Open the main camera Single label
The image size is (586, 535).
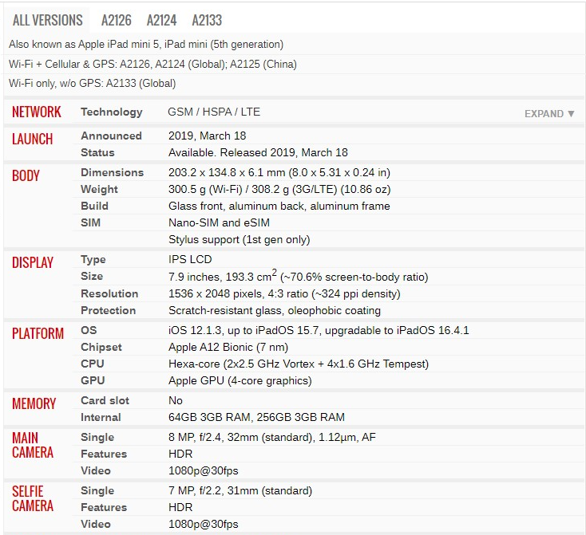pyautogui.click(x=97, y=437)
